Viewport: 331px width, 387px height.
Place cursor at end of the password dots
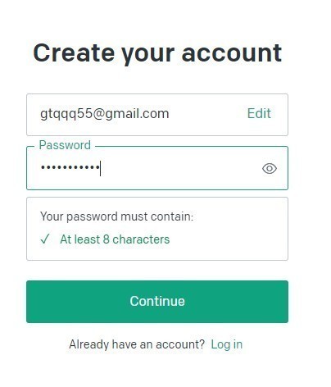click(x=100, y=168)
